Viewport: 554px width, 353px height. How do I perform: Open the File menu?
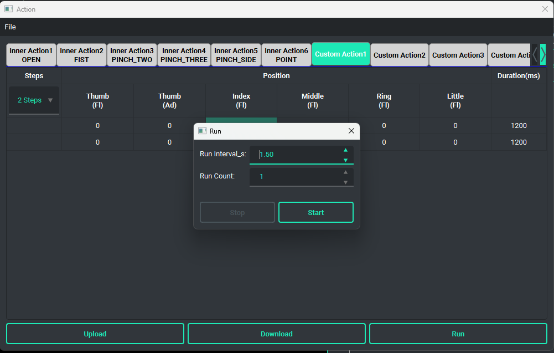click(10, 27)
